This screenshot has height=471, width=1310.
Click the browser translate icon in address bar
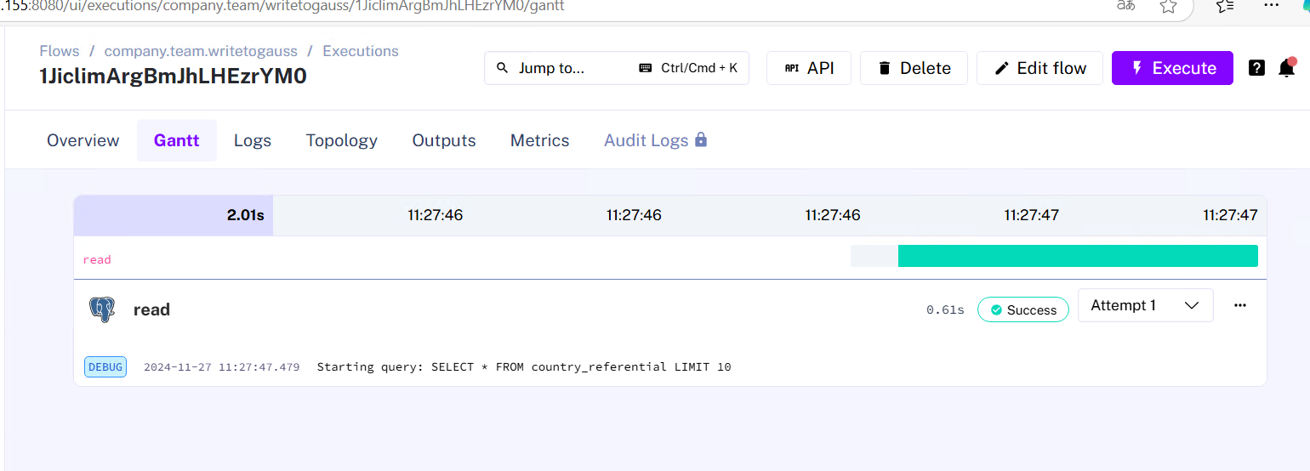click(x=1125, y=6)
